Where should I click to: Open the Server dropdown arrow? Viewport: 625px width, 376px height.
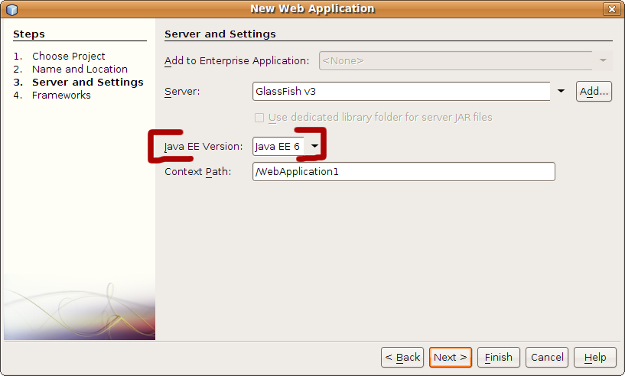tap(561, 91)
